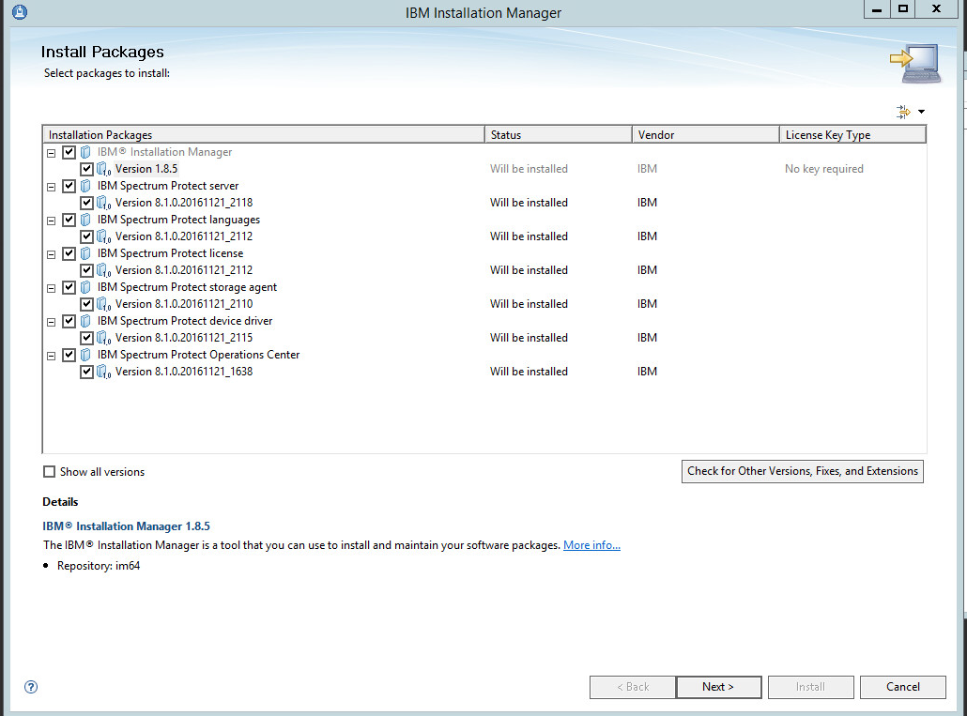Sort by the Status column header

[558, 135]
